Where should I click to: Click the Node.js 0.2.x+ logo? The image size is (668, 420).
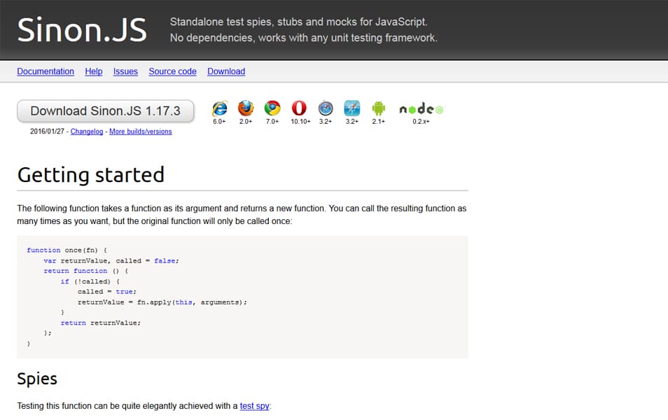click(x=421, y=108)
